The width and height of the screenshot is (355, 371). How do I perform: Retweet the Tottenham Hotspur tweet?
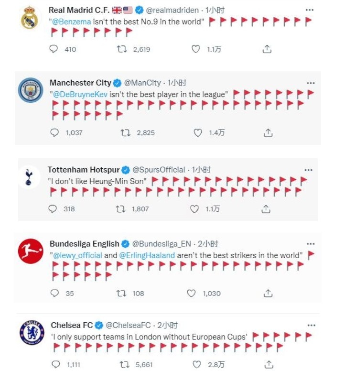click(x=121, y=209)
